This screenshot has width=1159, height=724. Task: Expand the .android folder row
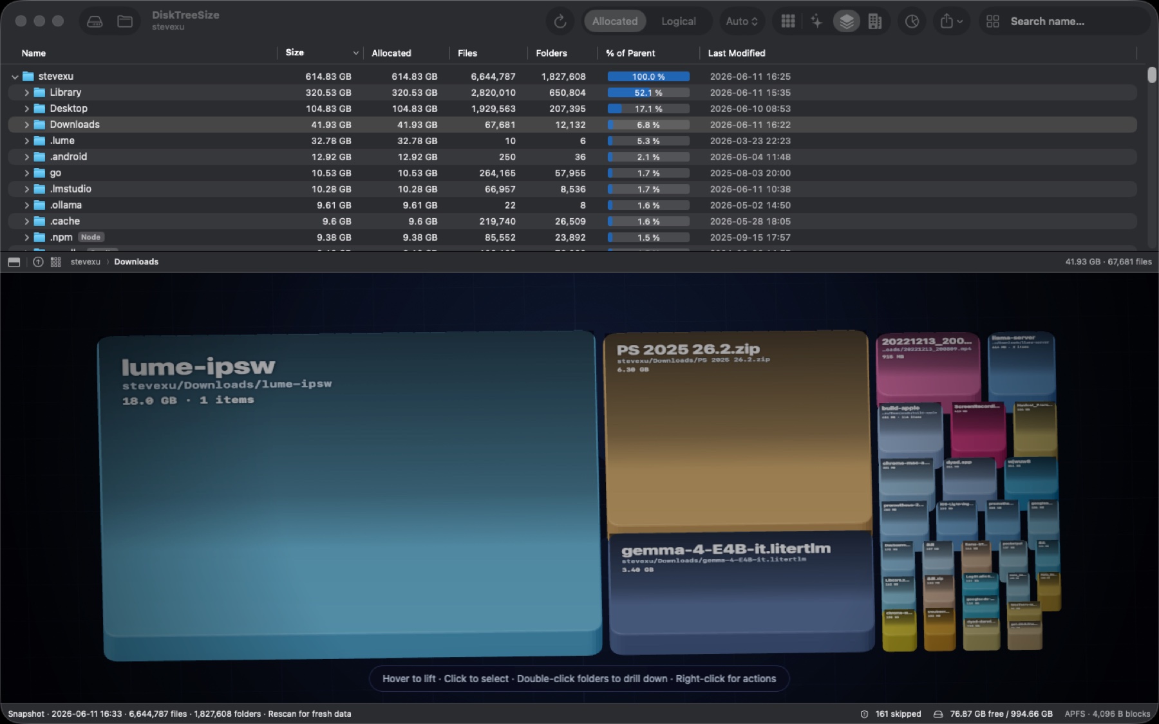pos(26,157)
